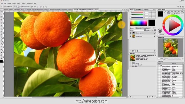Collapse the Navigator panel arrow
The width and height of the screenshot is (185, 104).
183,37
